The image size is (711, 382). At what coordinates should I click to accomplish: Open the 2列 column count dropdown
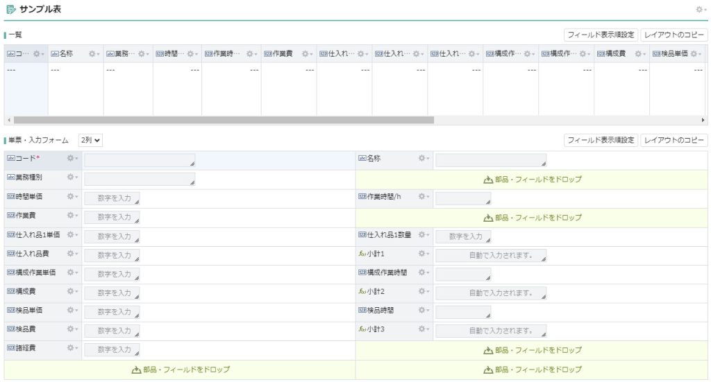pyautogui.click(x=91, y=140)
